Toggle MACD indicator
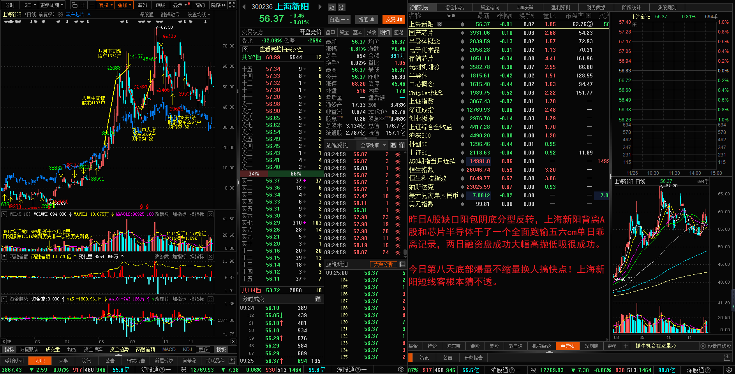This screenshot has width=735, height=374. point(169,349)
